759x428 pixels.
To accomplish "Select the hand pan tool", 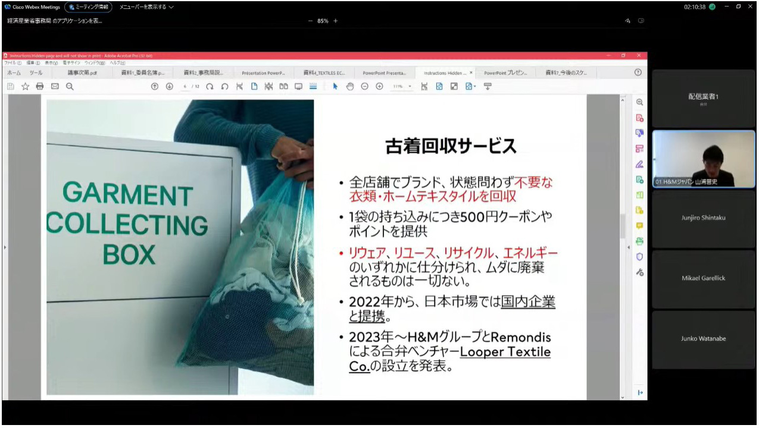I will [350, 86].
